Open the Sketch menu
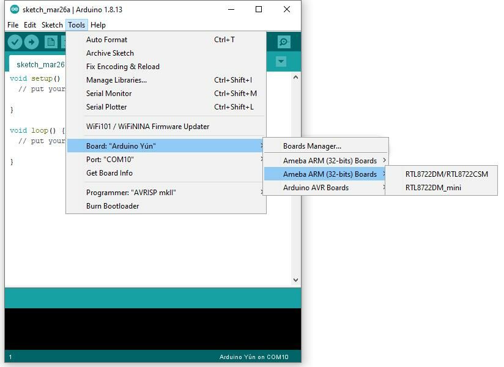Viewport: 504px width, 367px height. [52, 25]
